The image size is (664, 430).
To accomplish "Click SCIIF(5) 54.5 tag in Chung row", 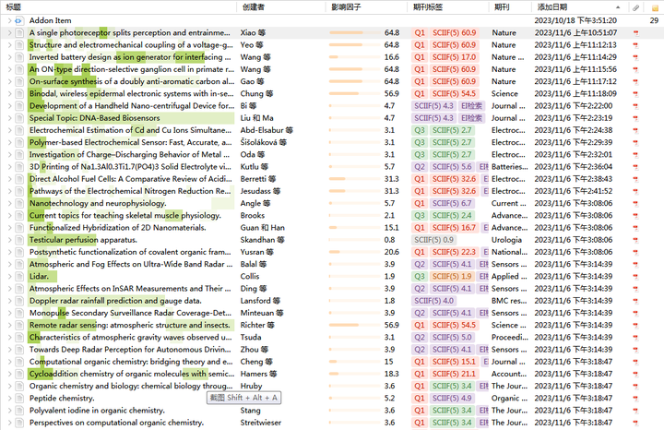I will tap(454, 93).
